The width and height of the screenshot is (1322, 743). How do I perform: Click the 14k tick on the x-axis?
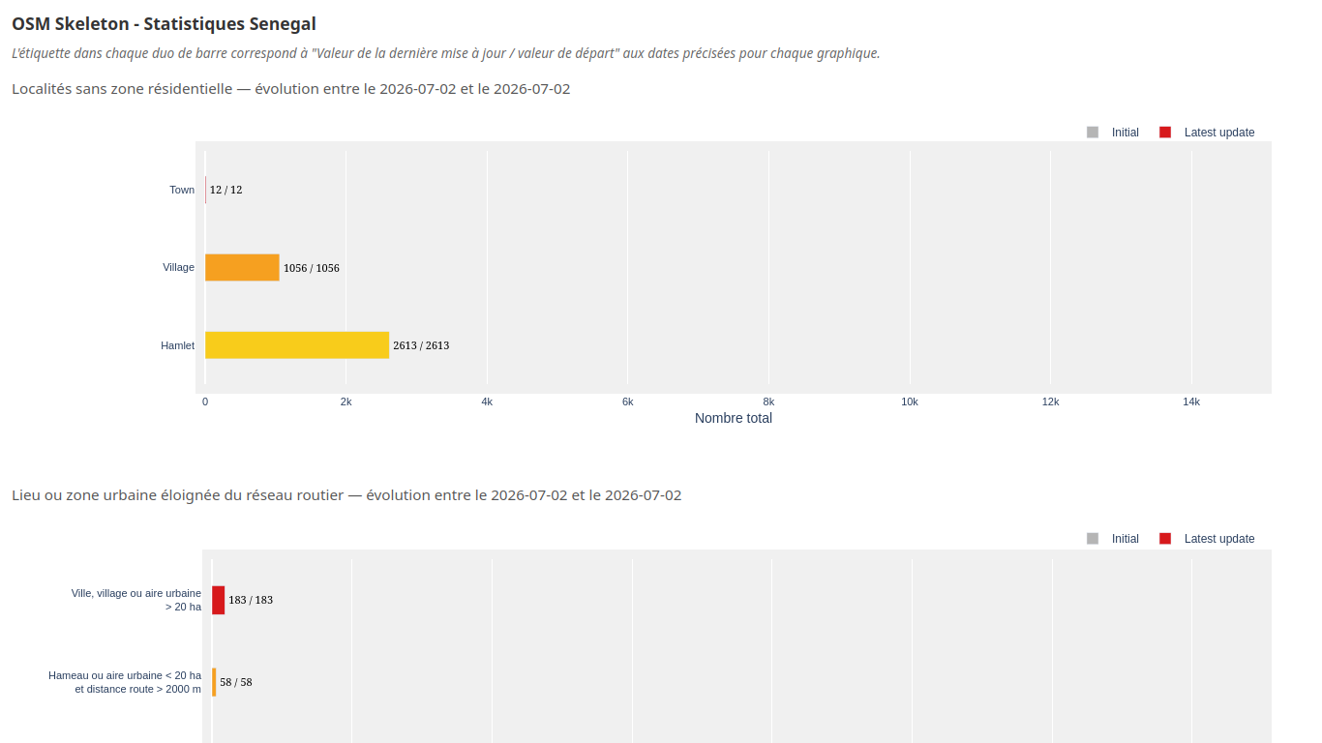1191,401
